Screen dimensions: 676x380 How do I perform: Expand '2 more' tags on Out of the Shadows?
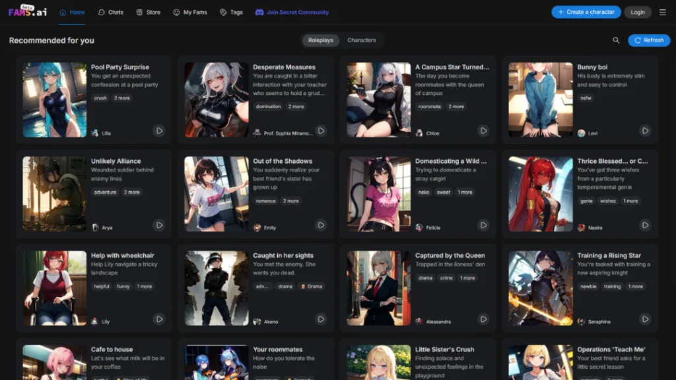tap(291, 201)
